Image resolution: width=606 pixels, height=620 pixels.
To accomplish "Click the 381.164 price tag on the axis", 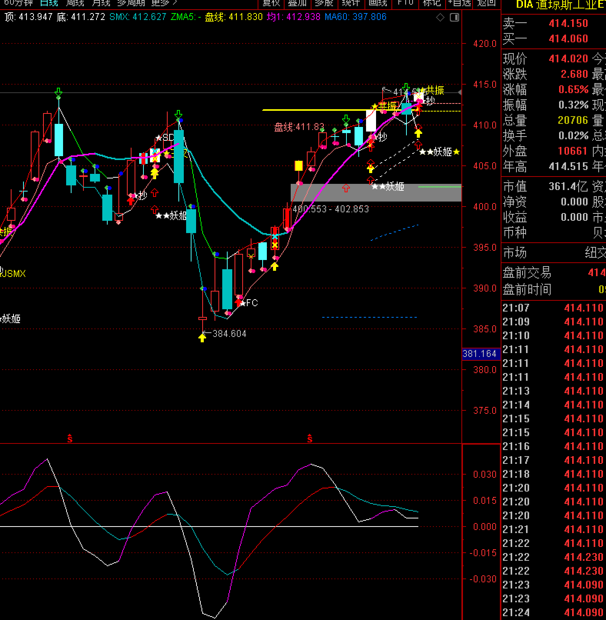I will tap(481, 354).
